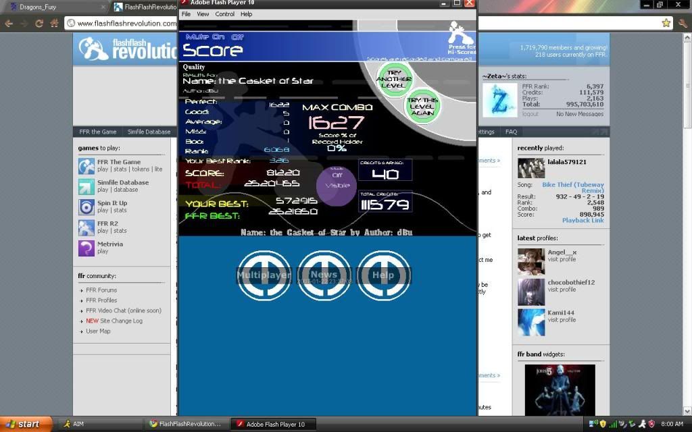
Task: Open the Spin It Up game icon
Action: (x=86, y=207)
